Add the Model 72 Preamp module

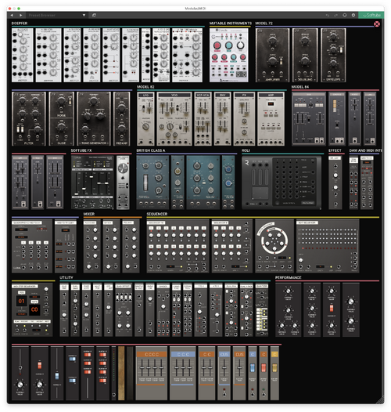tap(121, 119)
